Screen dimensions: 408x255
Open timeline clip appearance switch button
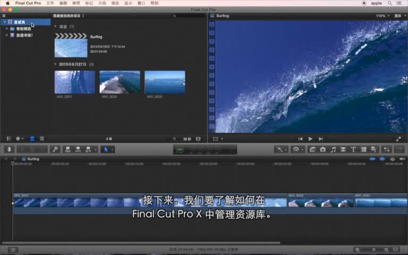(x=396, y=250)
